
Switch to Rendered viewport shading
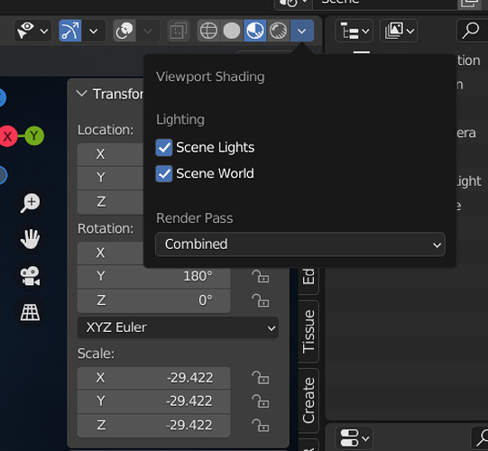coord(278,31)
